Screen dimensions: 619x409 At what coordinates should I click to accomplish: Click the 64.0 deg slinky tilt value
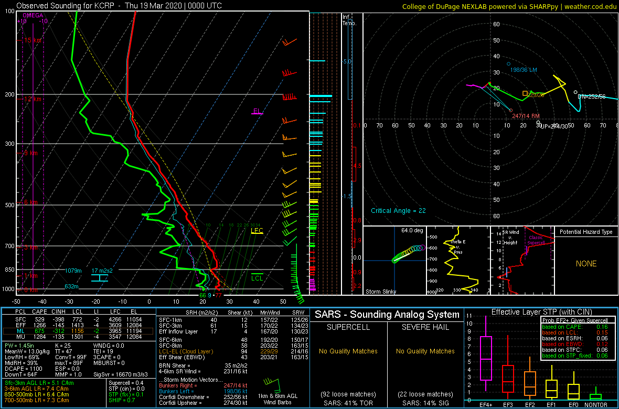(412, 230)
